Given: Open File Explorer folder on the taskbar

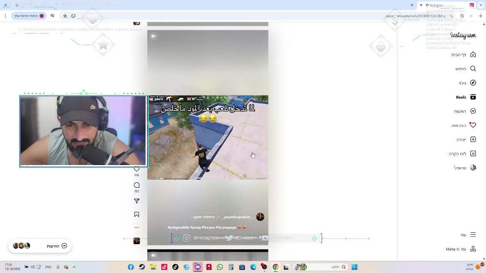Looking at the screenshot, I should click(x=153, y=267).
